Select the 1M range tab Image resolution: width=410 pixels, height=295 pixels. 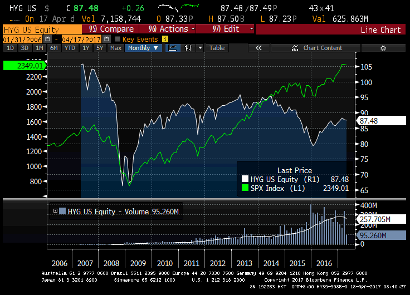(x=40, y=48)
